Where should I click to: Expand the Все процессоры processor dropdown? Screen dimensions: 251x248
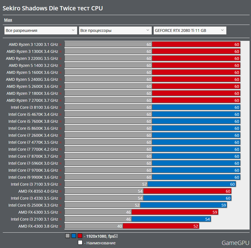115,30
